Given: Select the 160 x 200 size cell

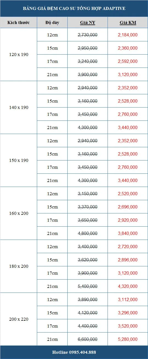Looking at the screenshot, I should coord(19,213).
